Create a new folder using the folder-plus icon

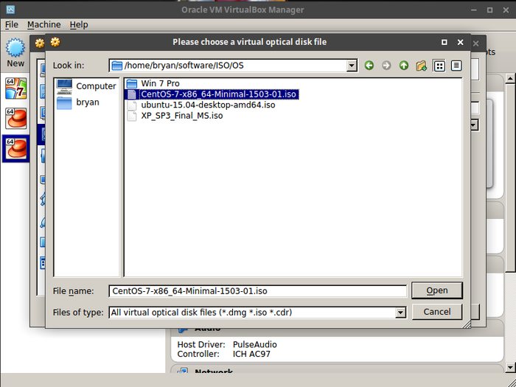(x=421, y=66)
